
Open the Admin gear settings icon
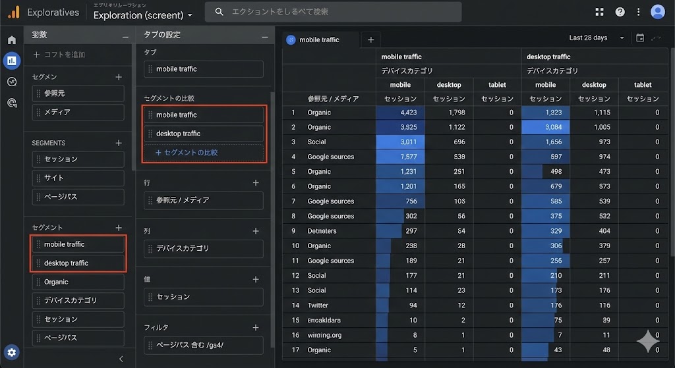pos(12,352)
